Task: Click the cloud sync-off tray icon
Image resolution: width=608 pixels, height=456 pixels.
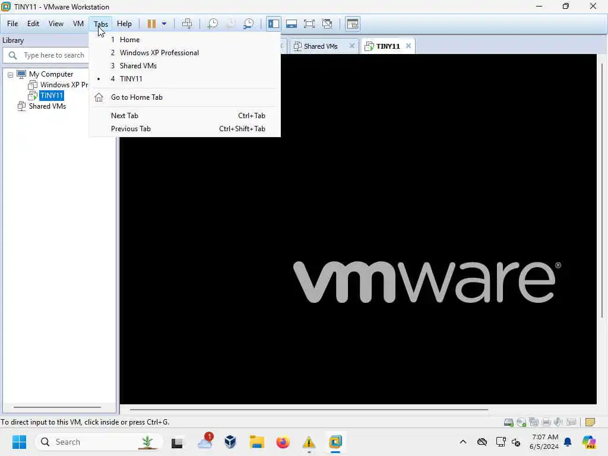Action: click(482, 442)
